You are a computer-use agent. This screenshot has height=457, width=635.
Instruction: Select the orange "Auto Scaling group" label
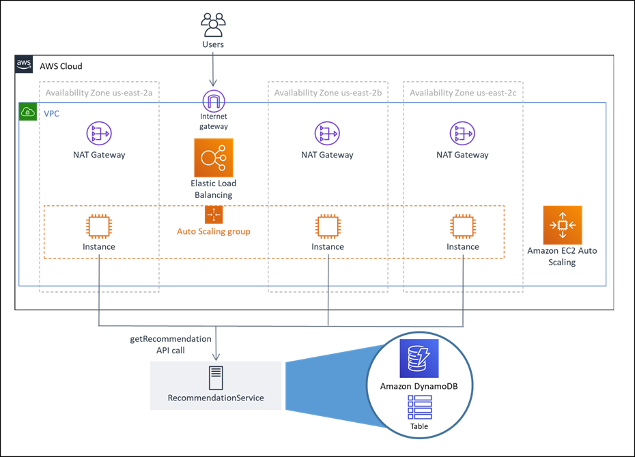(214, 232)
